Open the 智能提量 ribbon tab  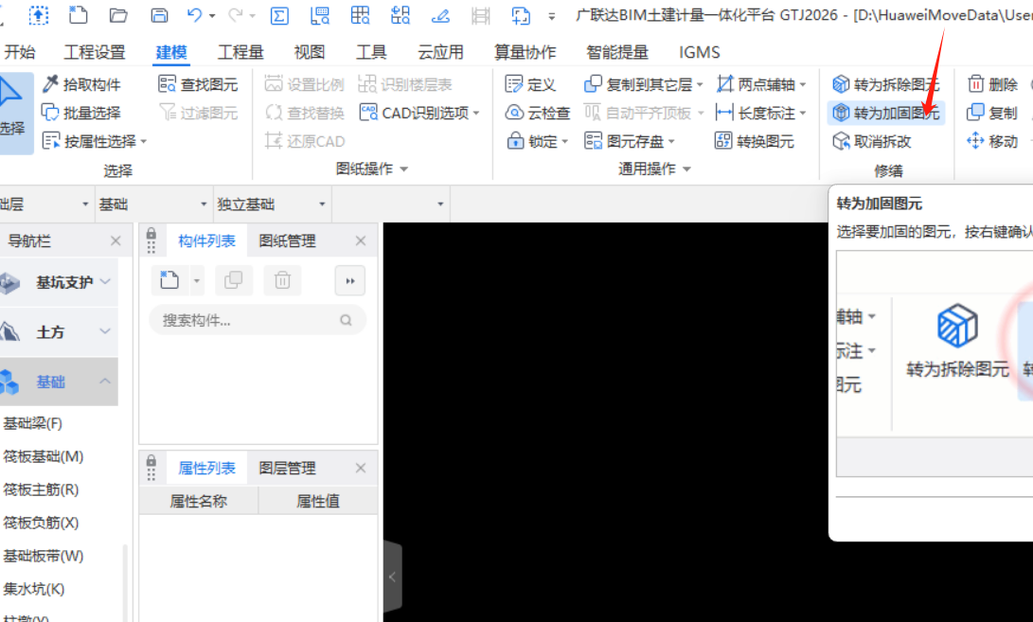[x=617, y=51]
